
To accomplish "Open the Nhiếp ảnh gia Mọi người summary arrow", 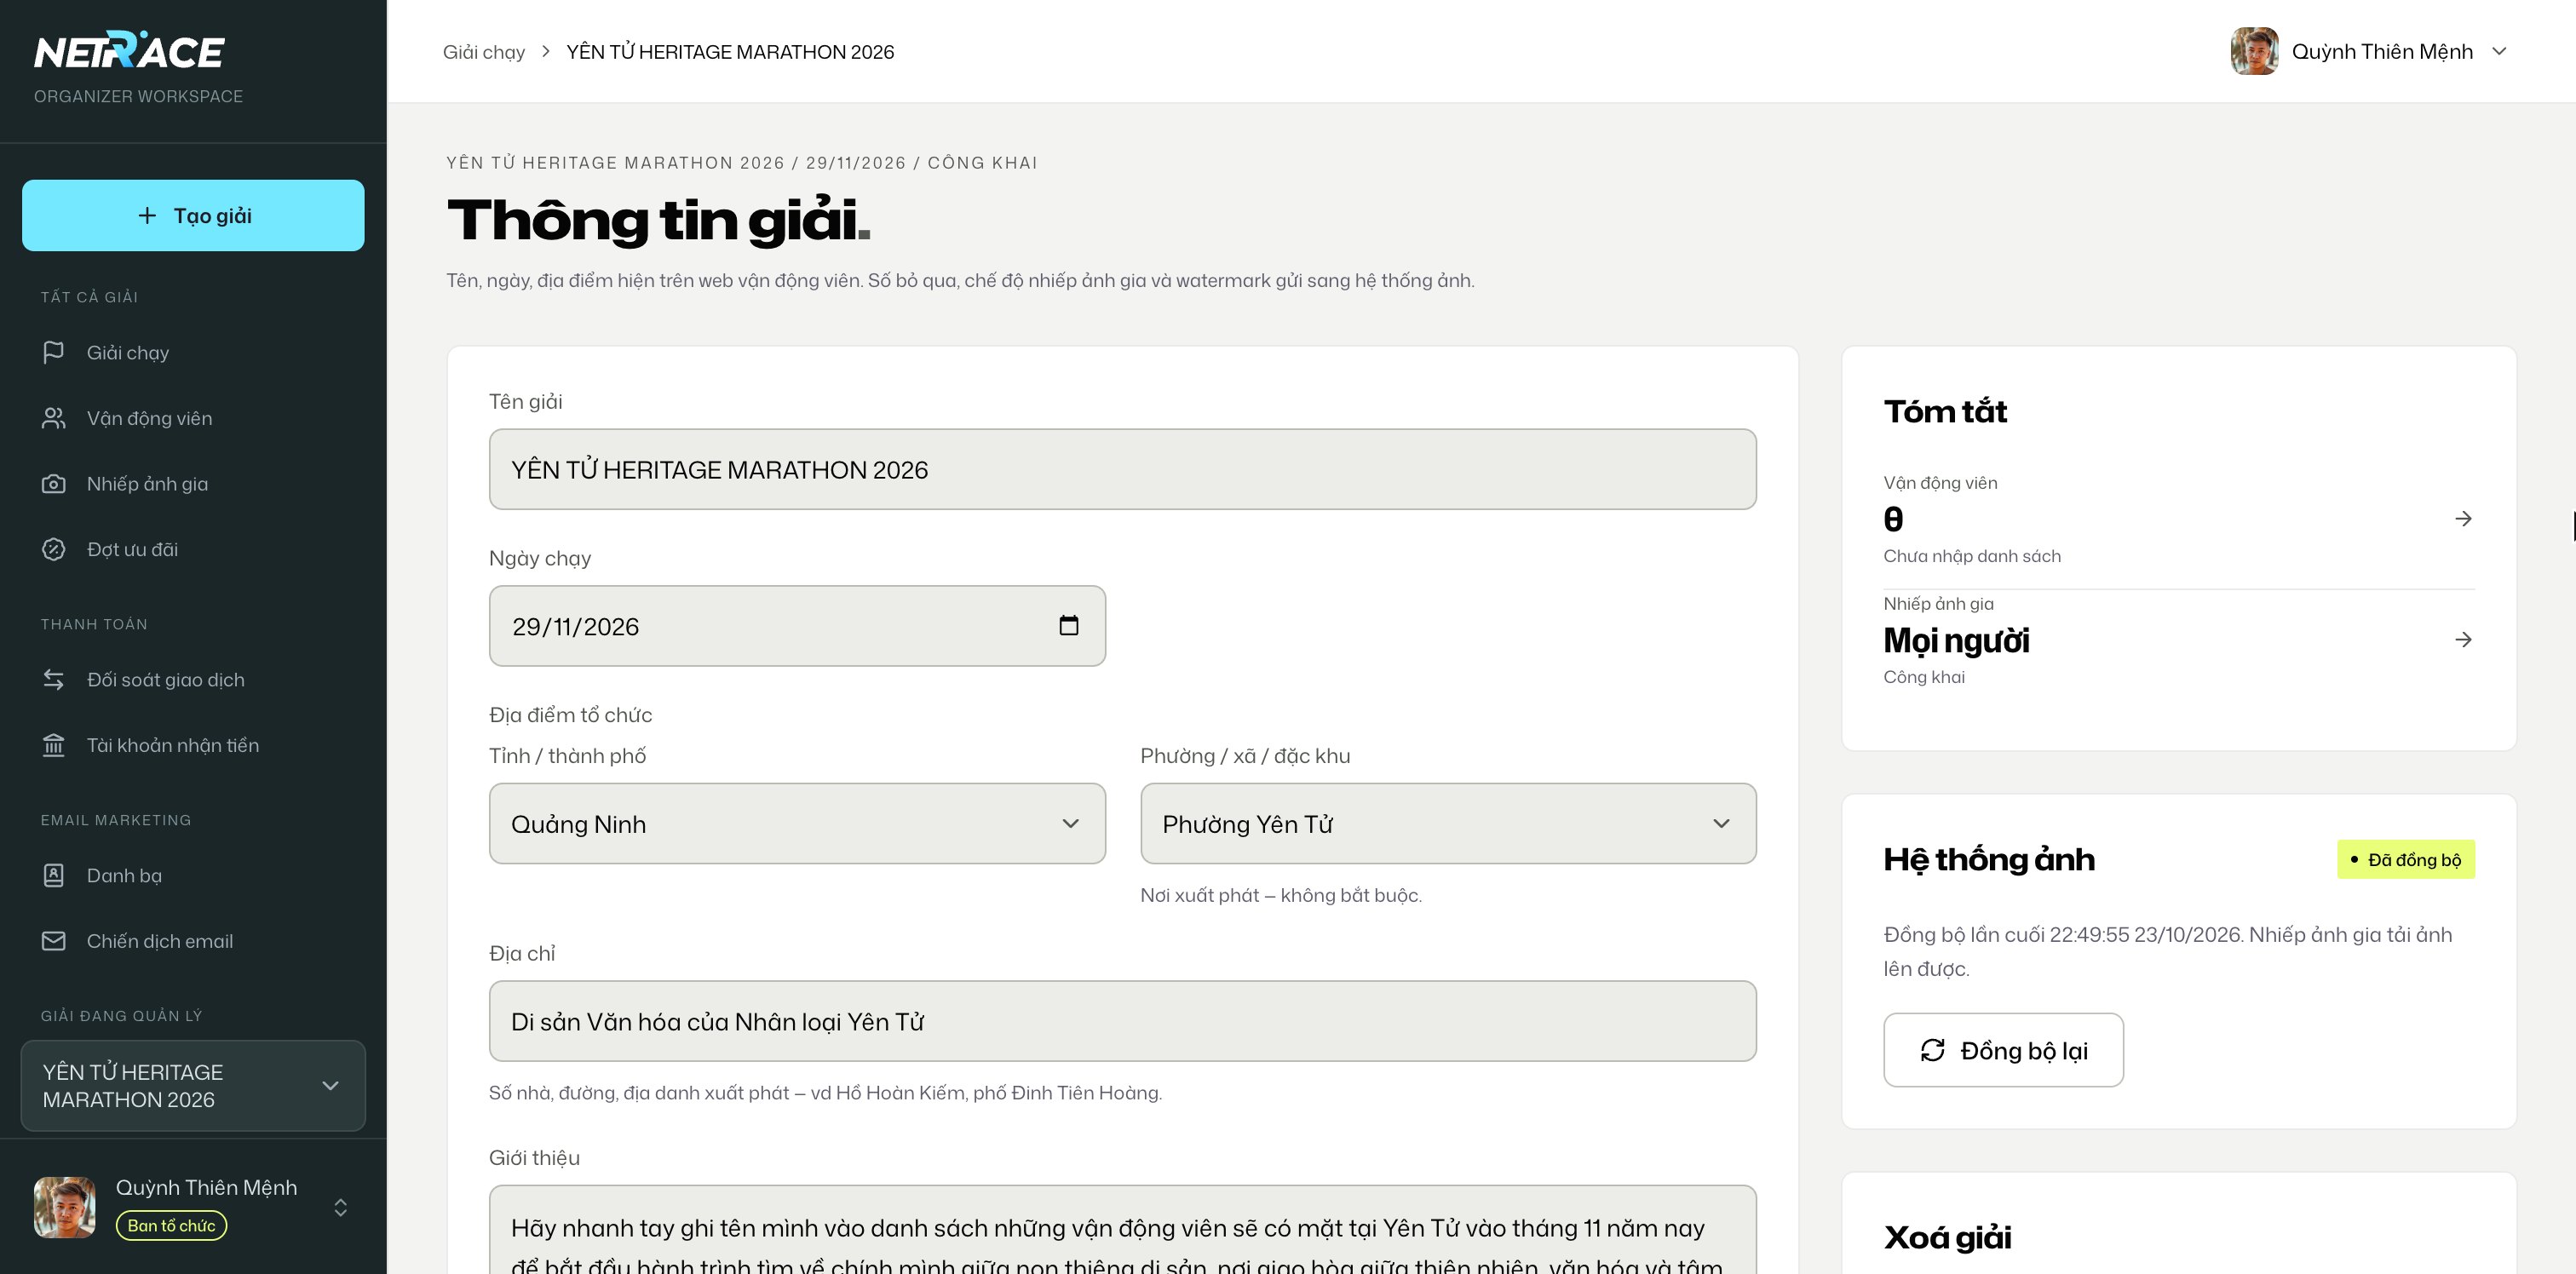I will tap(2463, 639).
